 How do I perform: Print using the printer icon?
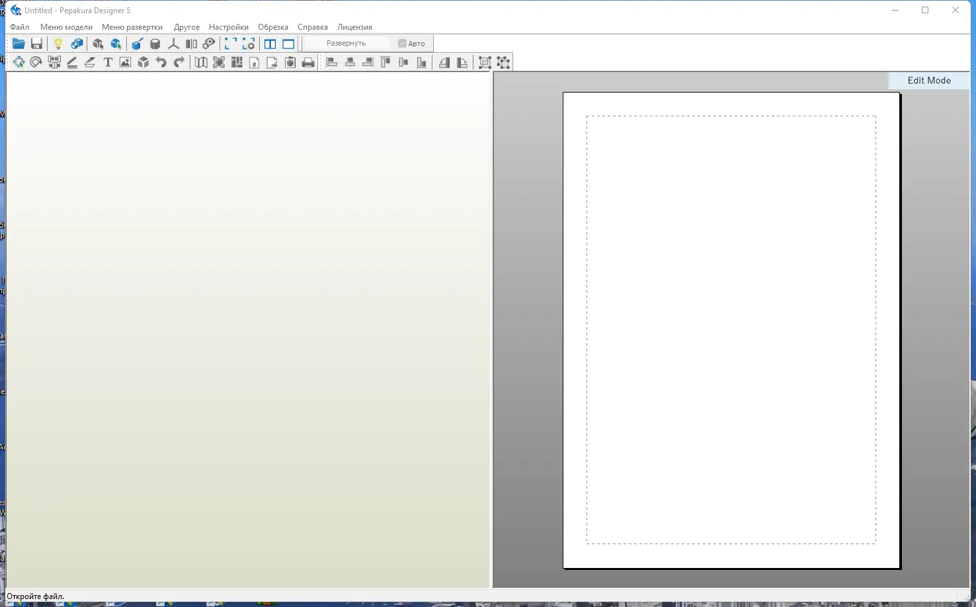point(308,62)
